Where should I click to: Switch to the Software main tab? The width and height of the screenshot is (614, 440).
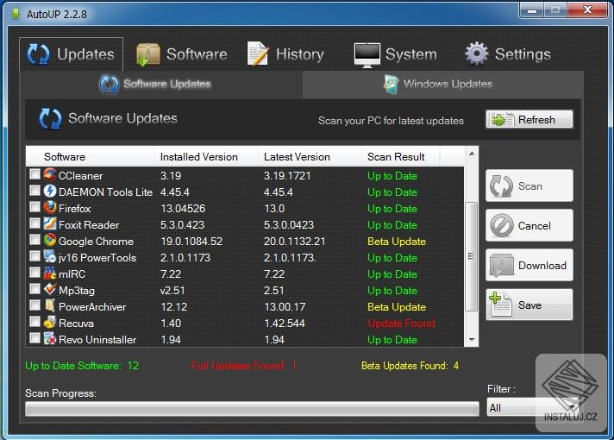(182, 54)
